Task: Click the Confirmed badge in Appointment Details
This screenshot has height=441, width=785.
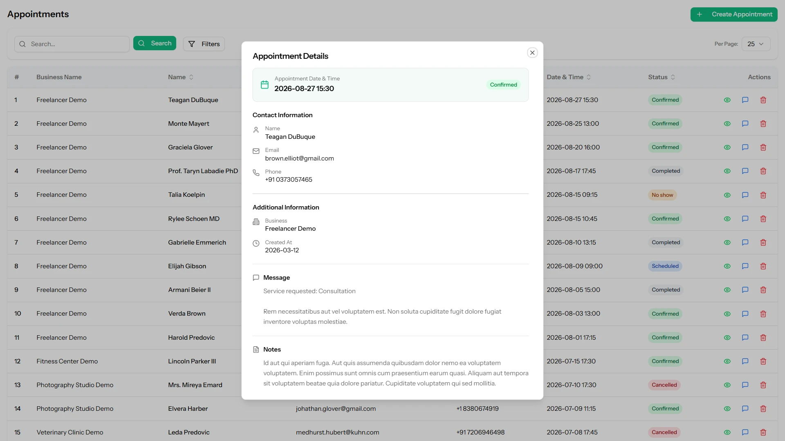Action: coord(503,85)
